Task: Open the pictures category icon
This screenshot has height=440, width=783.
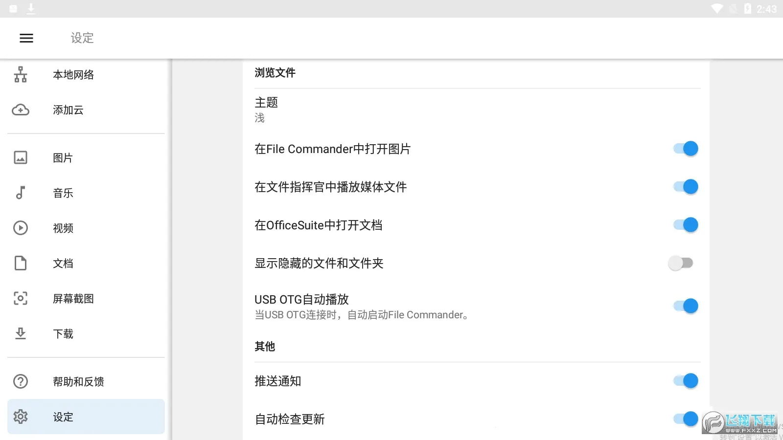Action: (x=21, y=157)
